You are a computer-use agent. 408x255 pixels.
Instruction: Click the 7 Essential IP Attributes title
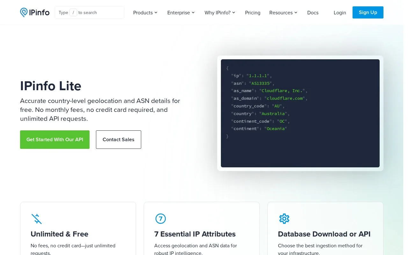(x=195, y=234)
